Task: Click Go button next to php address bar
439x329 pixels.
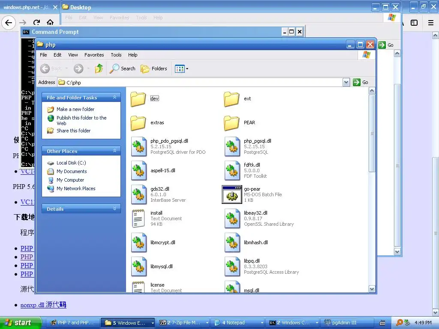Action: (361, 82)
